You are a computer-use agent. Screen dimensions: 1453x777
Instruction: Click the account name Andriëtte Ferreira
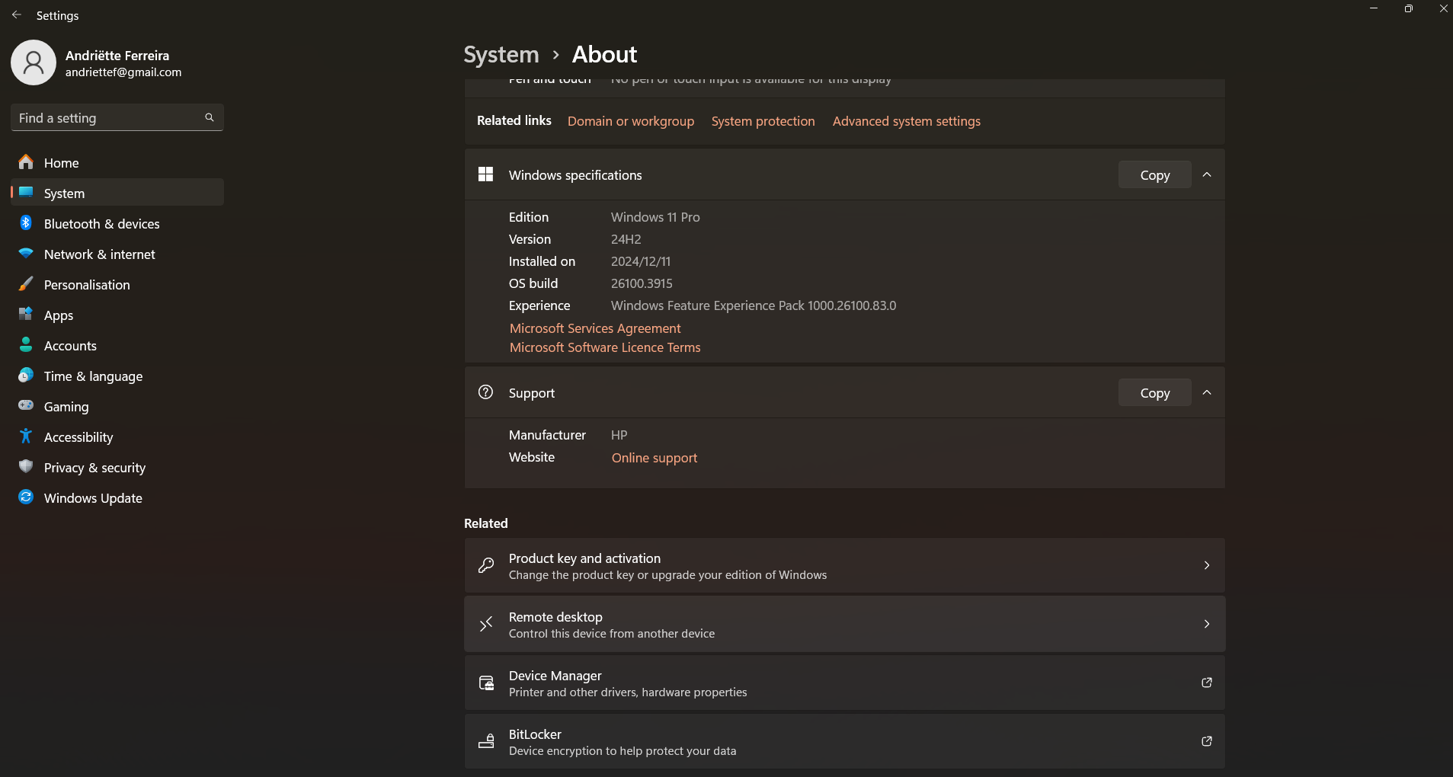point(117,56)
